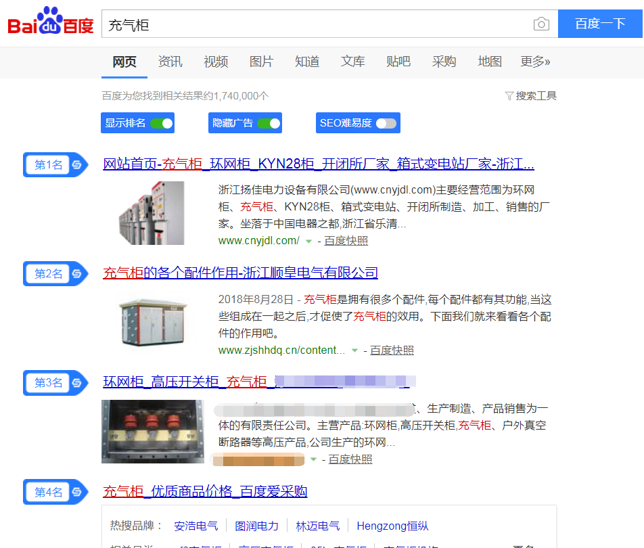Click the 第1名 ranking badge label

click(x=49, y=164)
